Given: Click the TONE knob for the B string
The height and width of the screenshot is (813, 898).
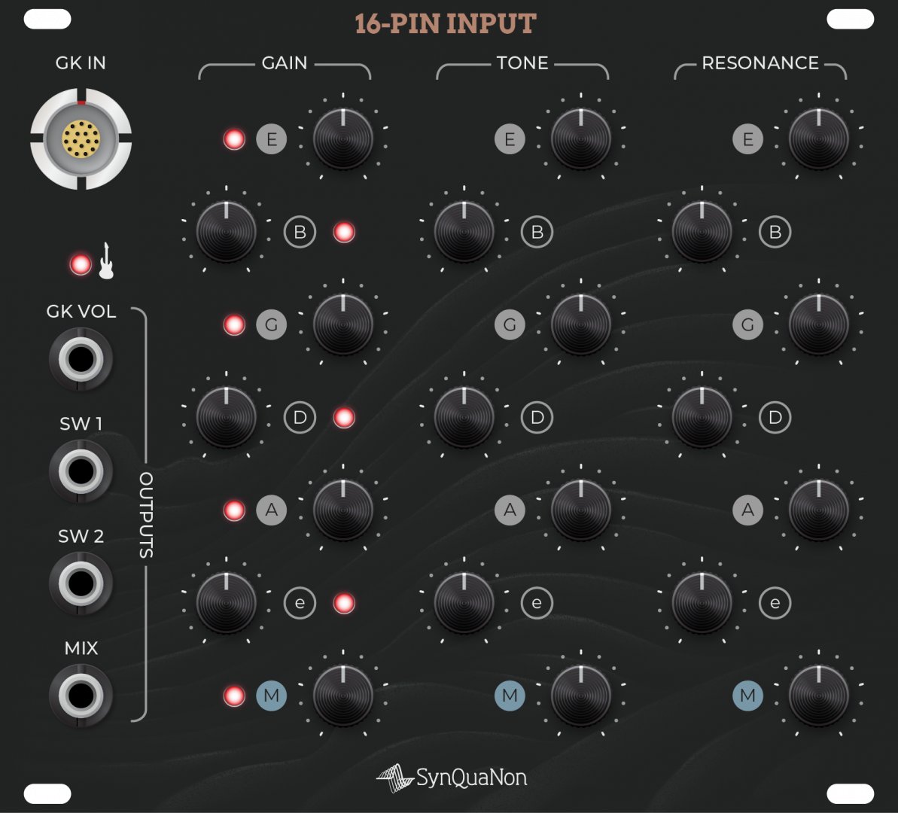Looking at the screenshot, I should 464,232.
